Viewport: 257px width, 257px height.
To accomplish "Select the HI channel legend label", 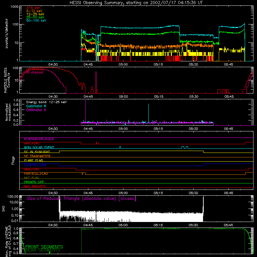I will [35, 73].
